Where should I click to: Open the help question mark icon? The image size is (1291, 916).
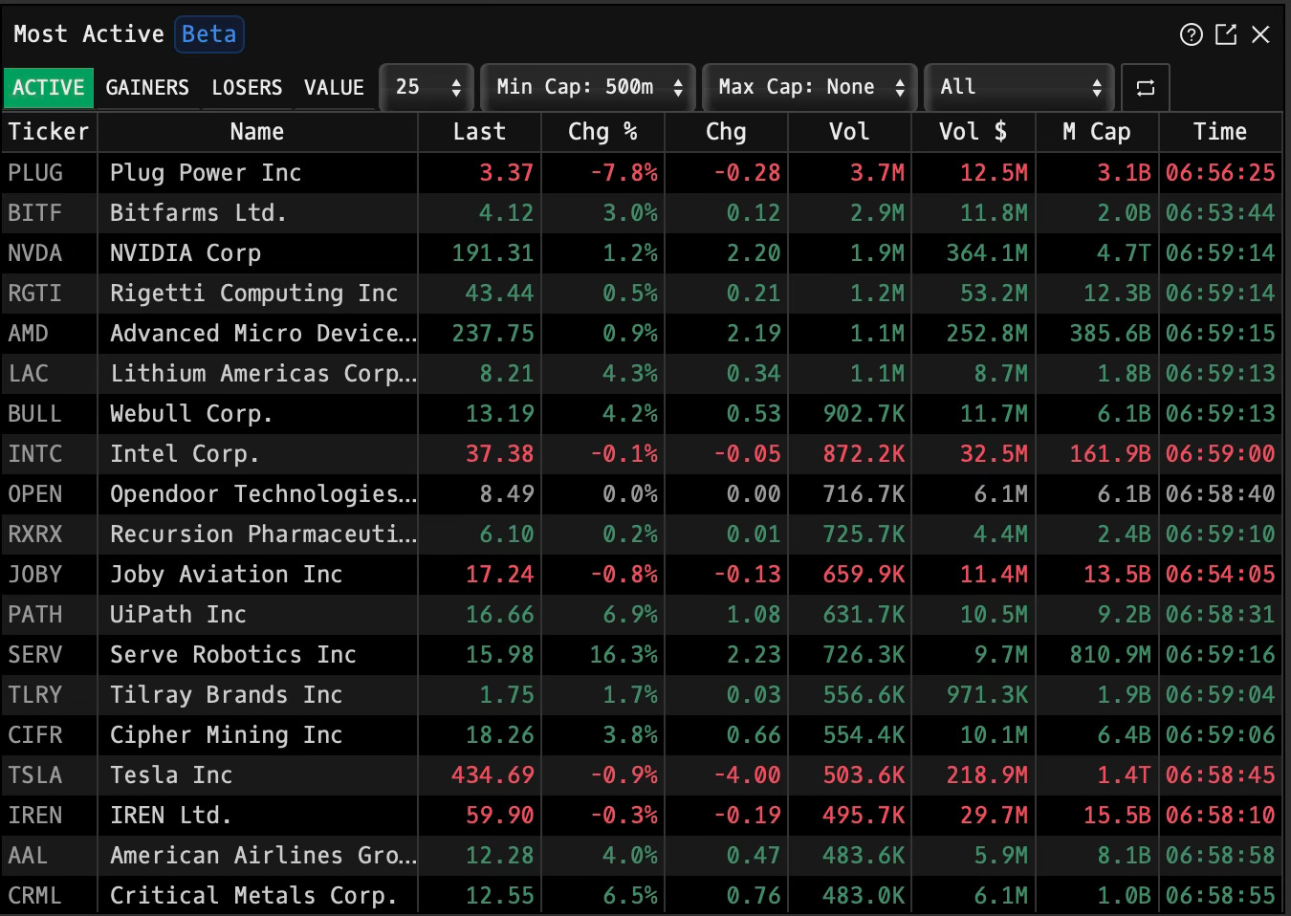click(x=1191, y=35)
